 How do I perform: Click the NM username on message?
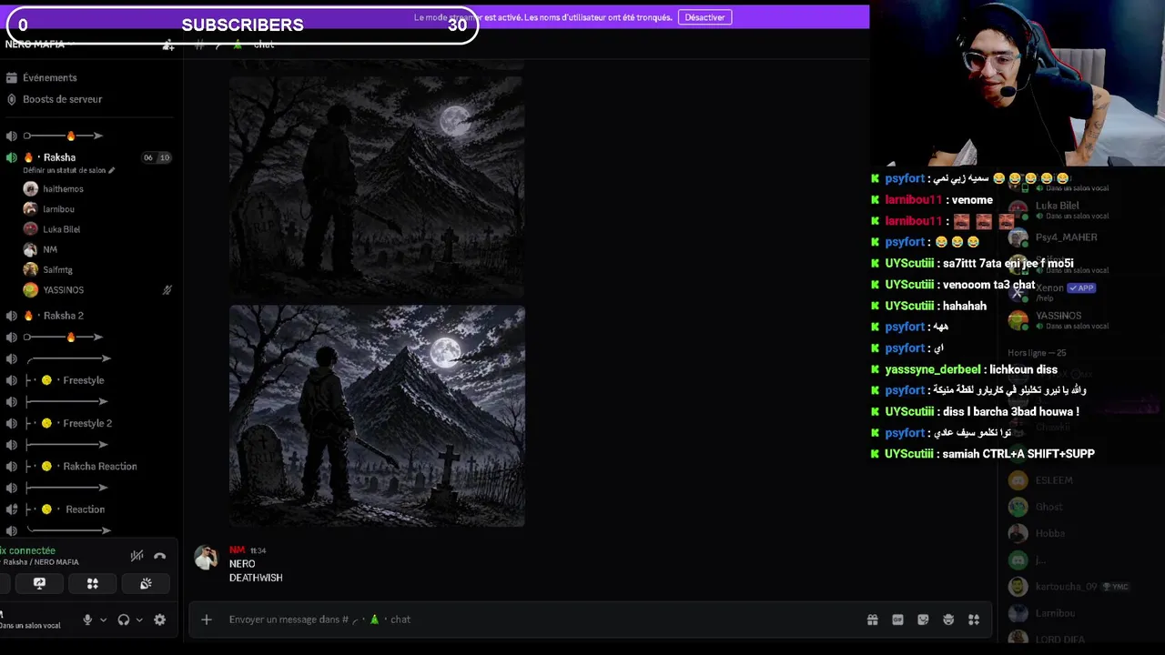click(x=237, y=550)
